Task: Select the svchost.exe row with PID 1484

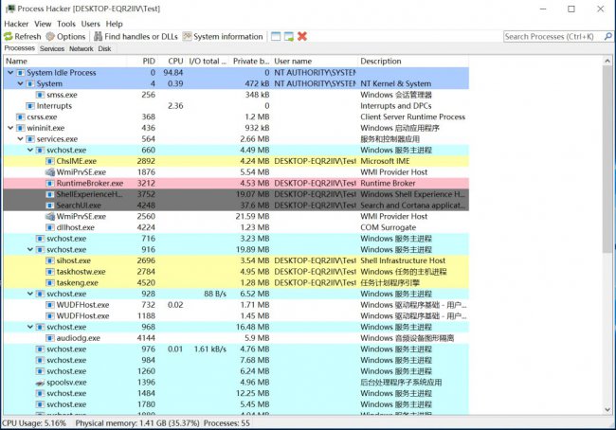Action: 236,393
